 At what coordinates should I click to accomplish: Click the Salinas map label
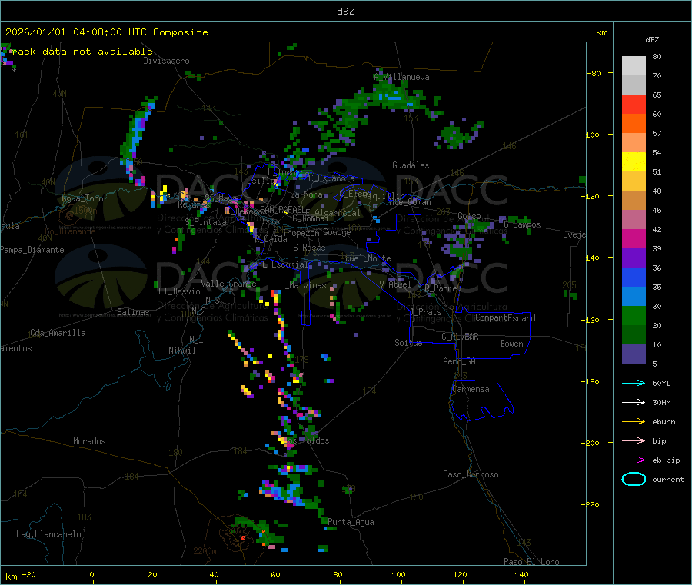click(133, 312)
